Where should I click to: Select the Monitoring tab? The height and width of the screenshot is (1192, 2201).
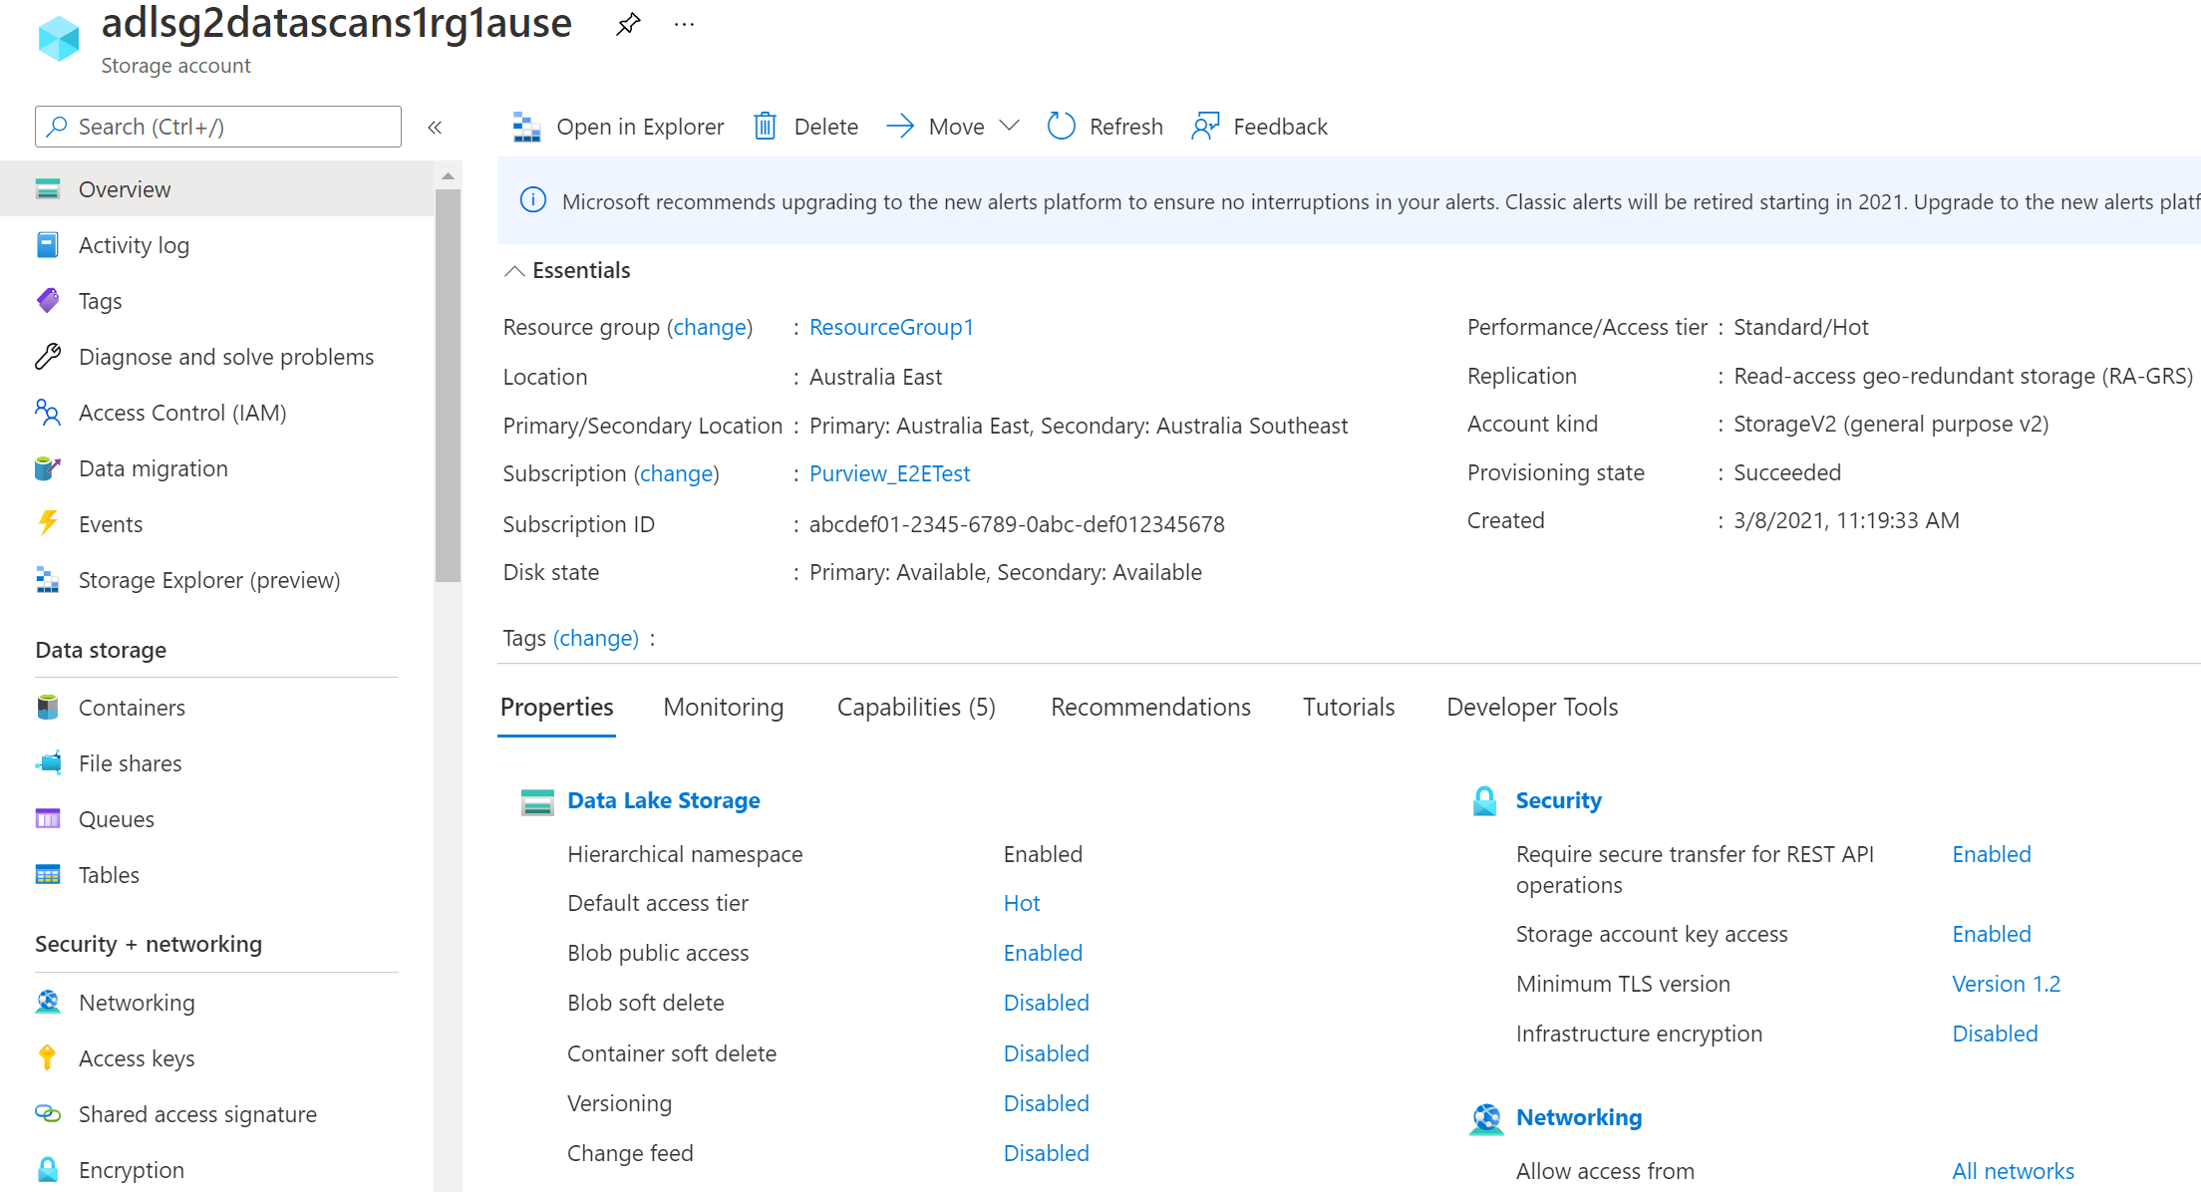725,706
